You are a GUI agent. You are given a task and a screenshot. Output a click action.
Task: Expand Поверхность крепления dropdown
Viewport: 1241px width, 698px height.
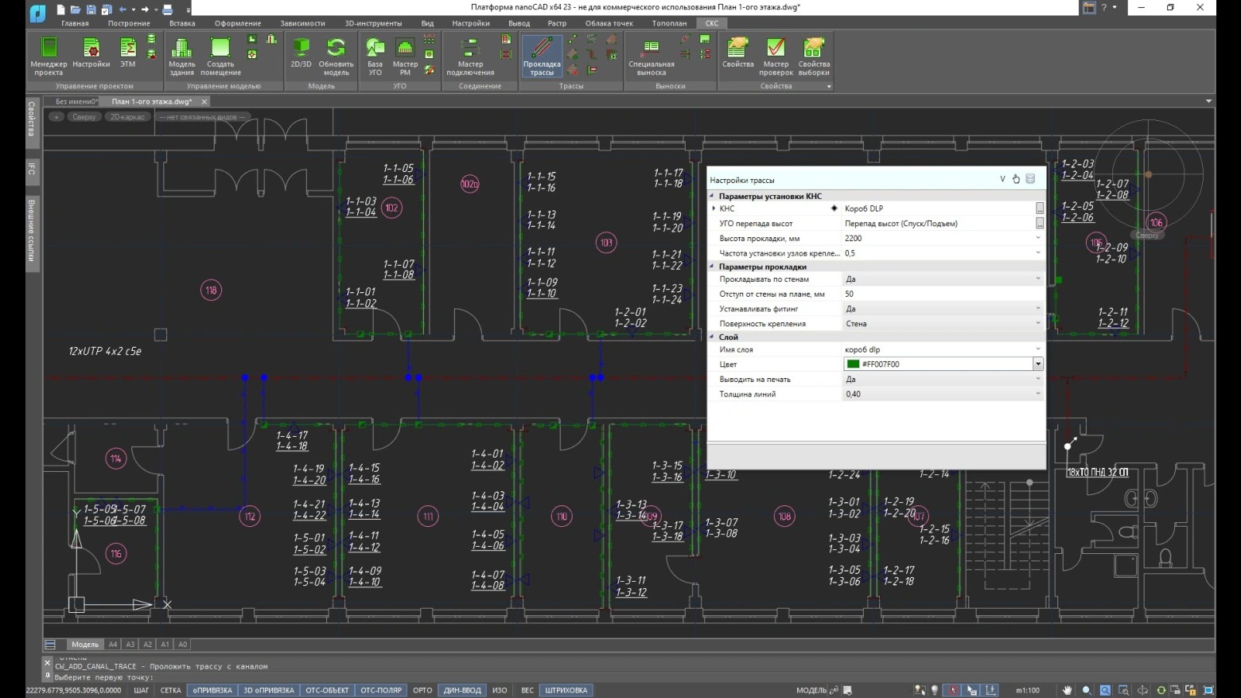[x=1037, y=324]
